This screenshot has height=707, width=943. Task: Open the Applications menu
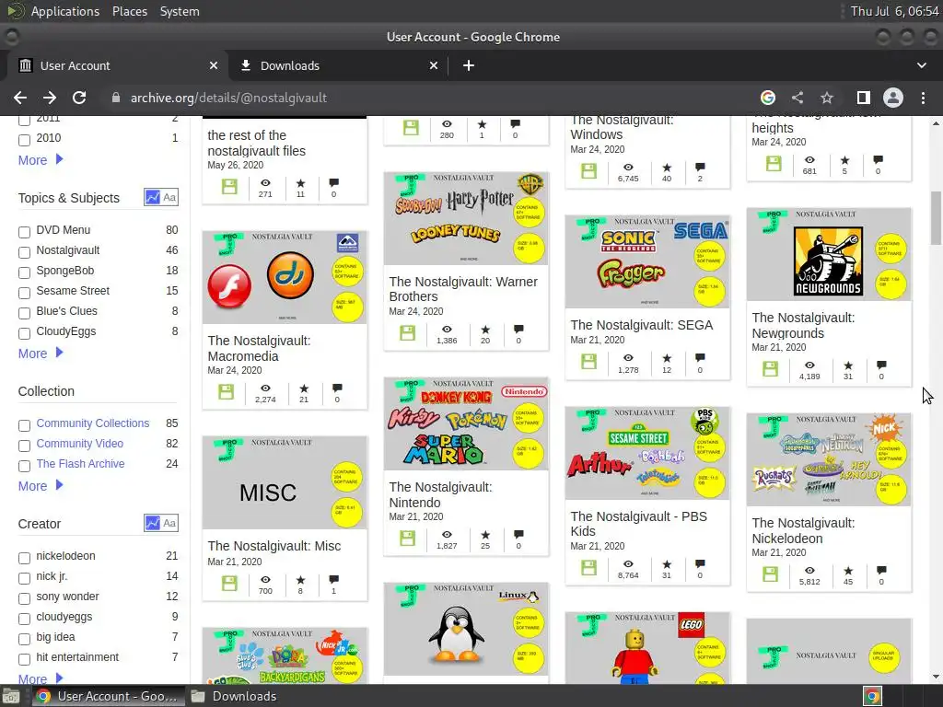65,11
